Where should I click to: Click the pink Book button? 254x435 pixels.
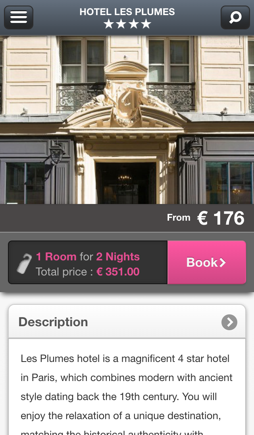pyautogui.click(x=207, y=262)
